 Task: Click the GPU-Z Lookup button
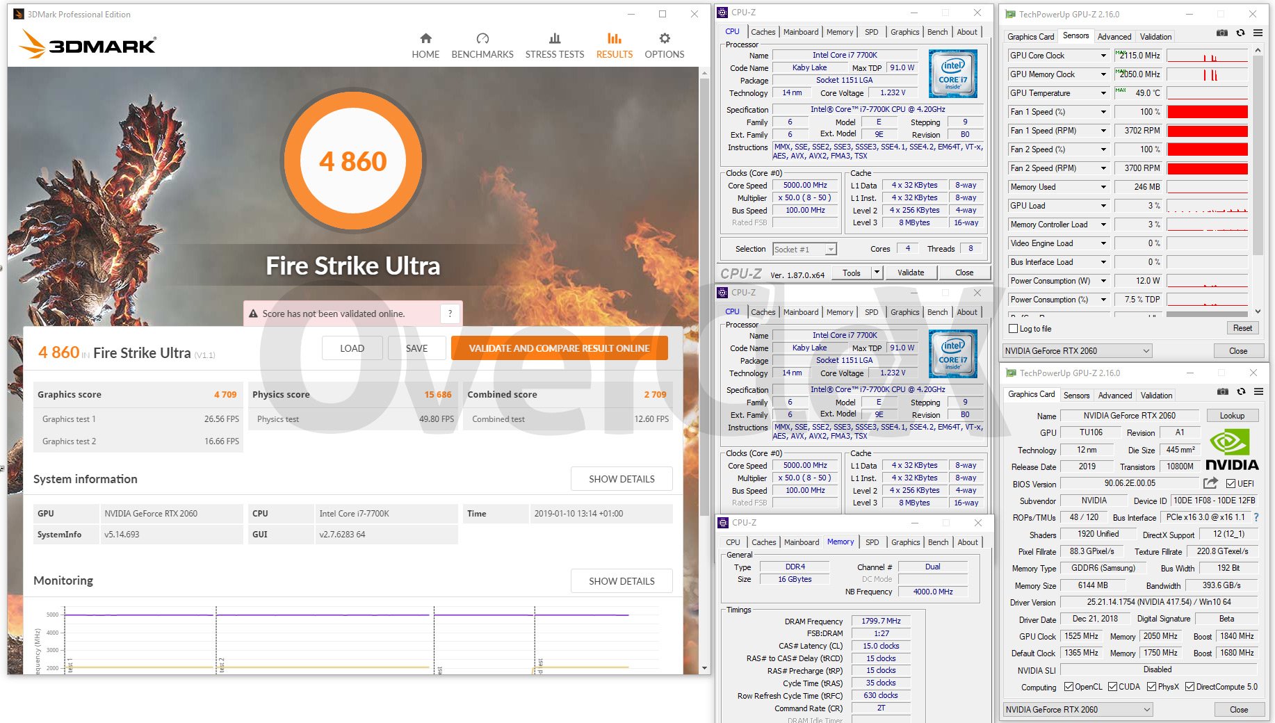[x=1231, y=416]
